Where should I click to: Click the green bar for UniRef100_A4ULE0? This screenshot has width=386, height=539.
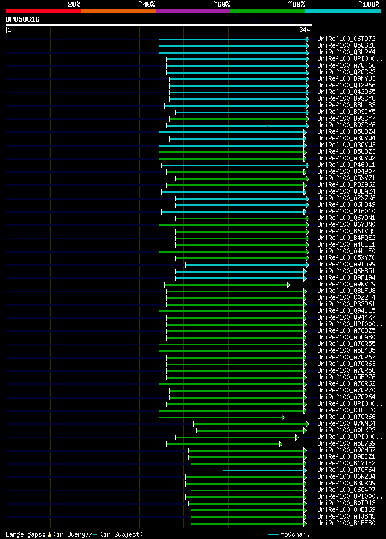coord(233,251)
